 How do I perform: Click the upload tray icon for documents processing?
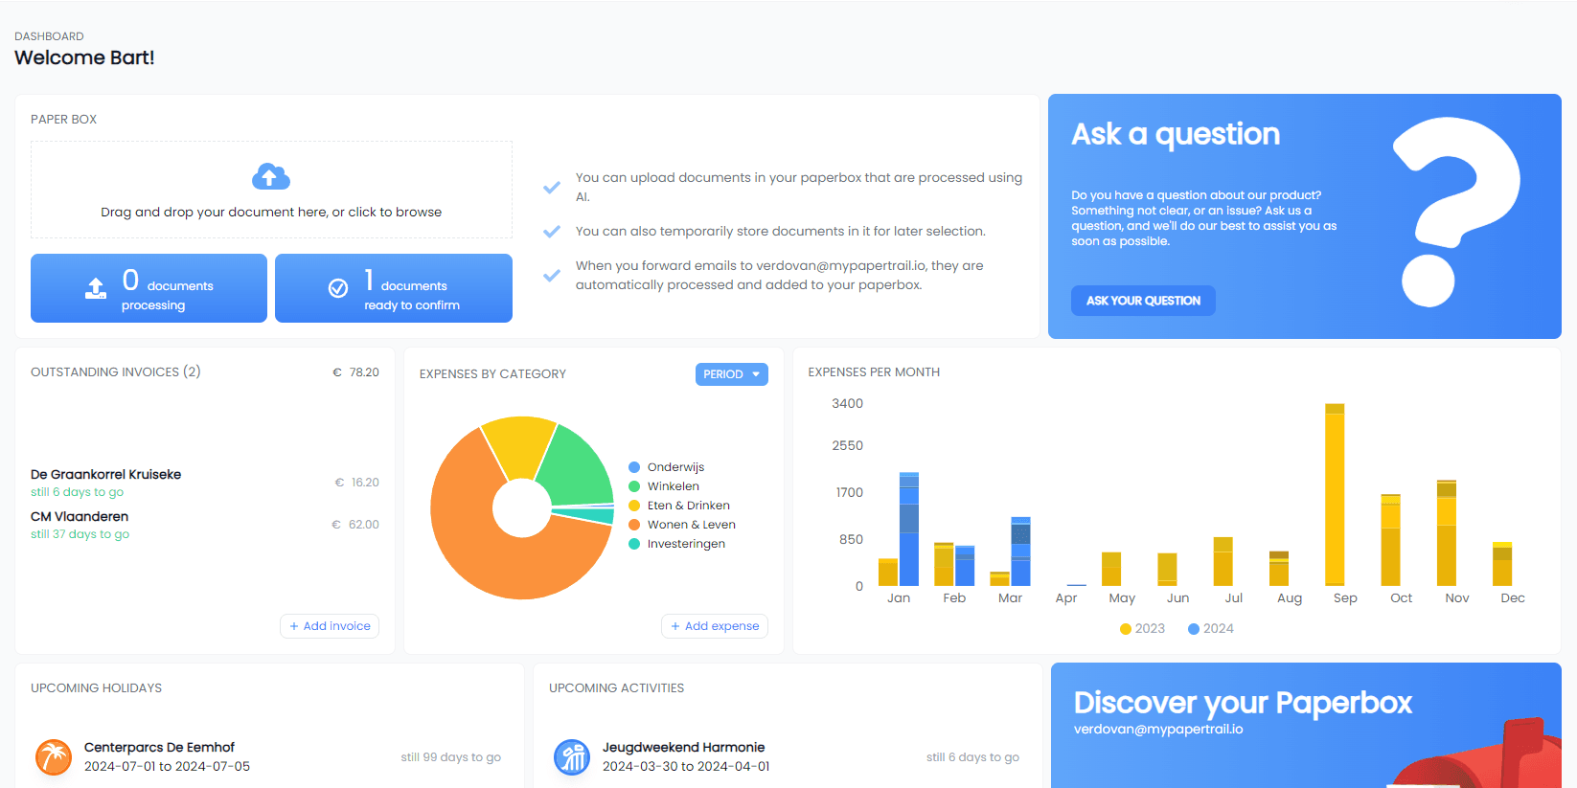(x=96, y=288)
